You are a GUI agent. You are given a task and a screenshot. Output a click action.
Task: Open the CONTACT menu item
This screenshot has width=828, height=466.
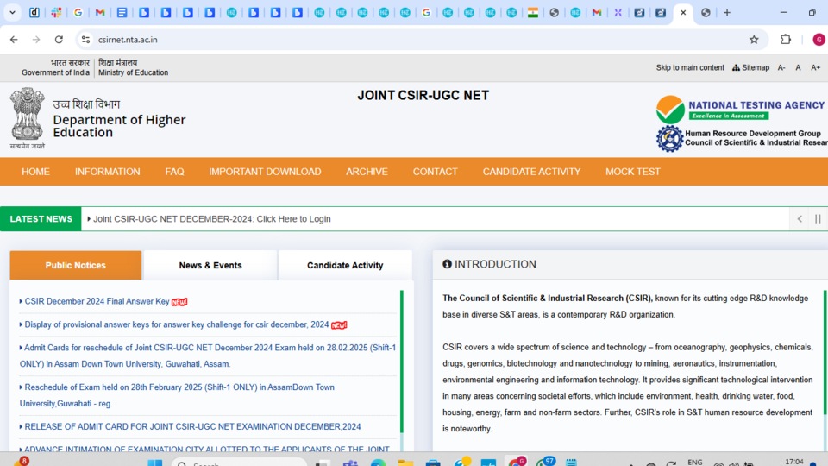435,172
